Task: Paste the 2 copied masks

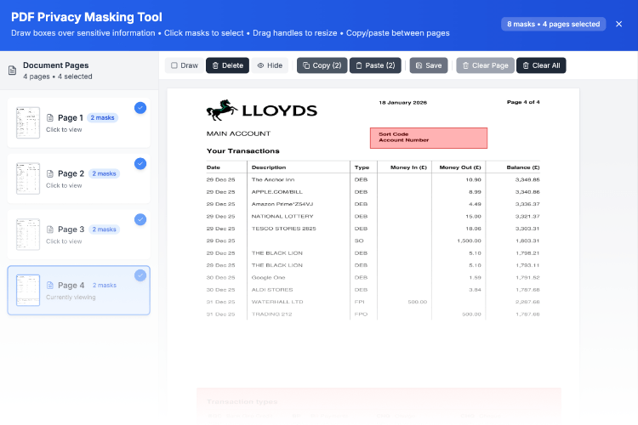Action: 374,65
